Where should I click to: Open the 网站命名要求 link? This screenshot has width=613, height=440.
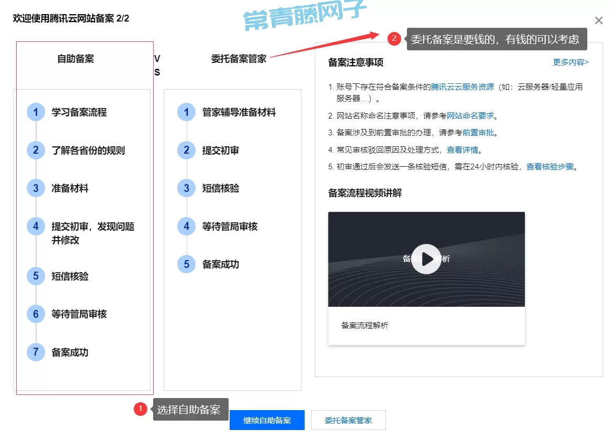[470, 116]
